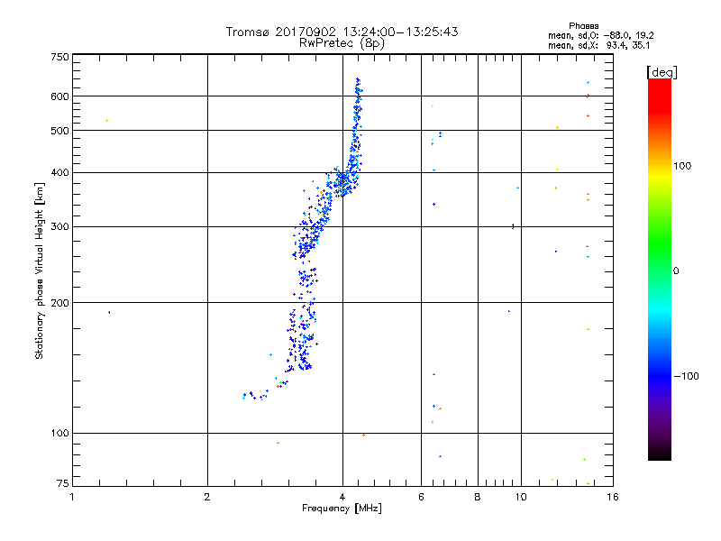Click the 'Phases' header text
The height and width of the screenshot is (541, 721).
(583, 26)
